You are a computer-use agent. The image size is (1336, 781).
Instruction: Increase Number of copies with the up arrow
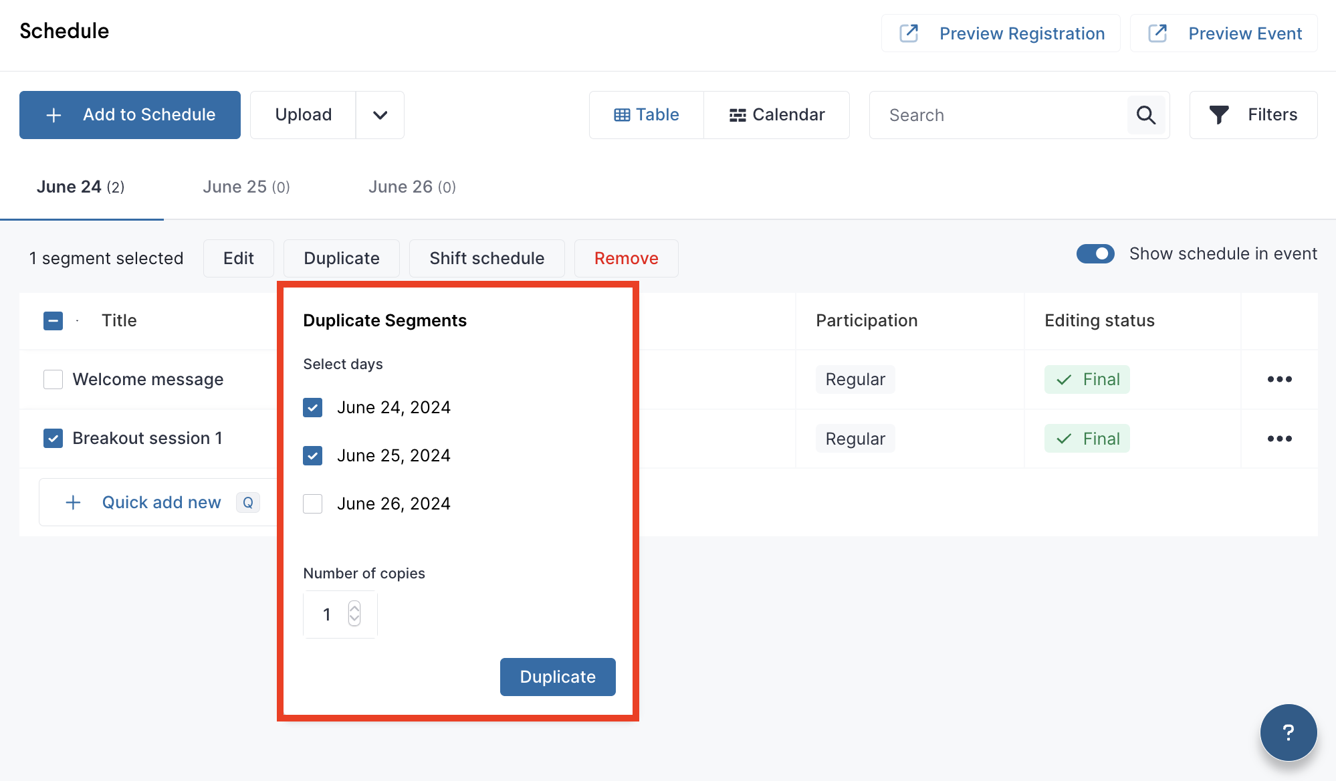(354, 607)
